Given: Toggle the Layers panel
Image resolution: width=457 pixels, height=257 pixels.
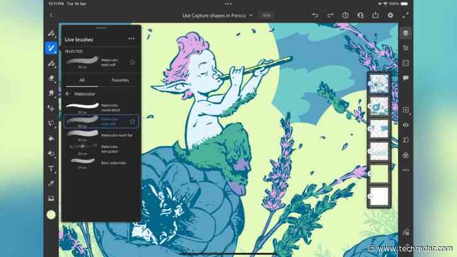Looking at the screenshot, I should click(x=406, y=33).
